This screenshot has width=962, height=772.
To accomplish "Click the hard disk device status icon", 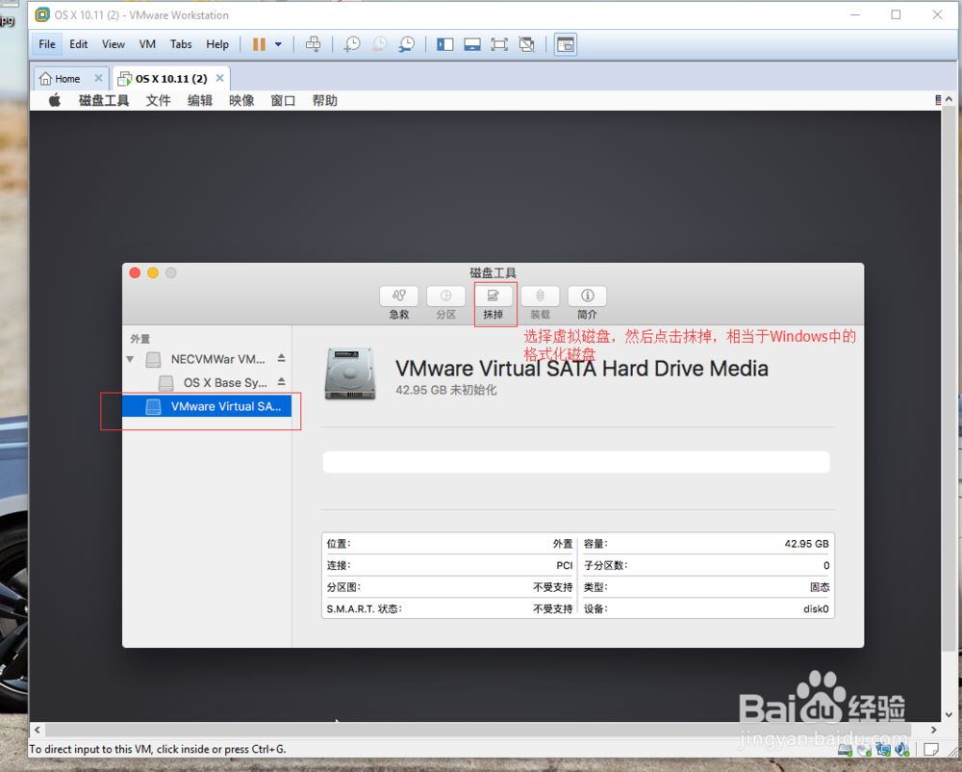I will (845, 749).
